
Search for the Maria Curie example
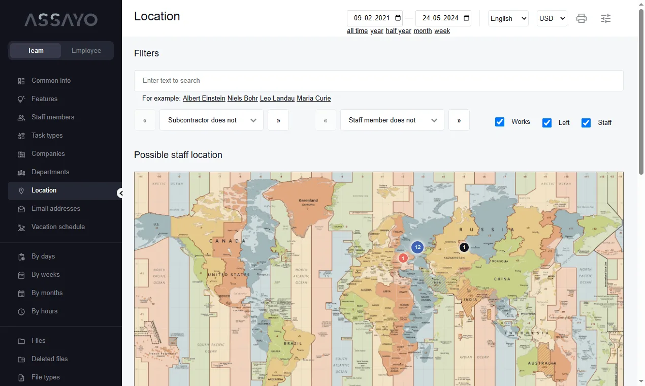pos(314,99)
